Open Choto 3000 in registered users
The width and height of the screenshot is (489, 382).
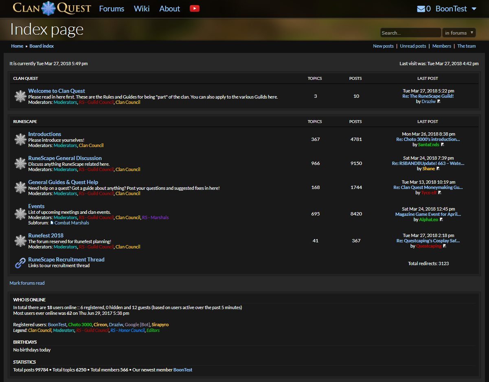click(80, 325)
